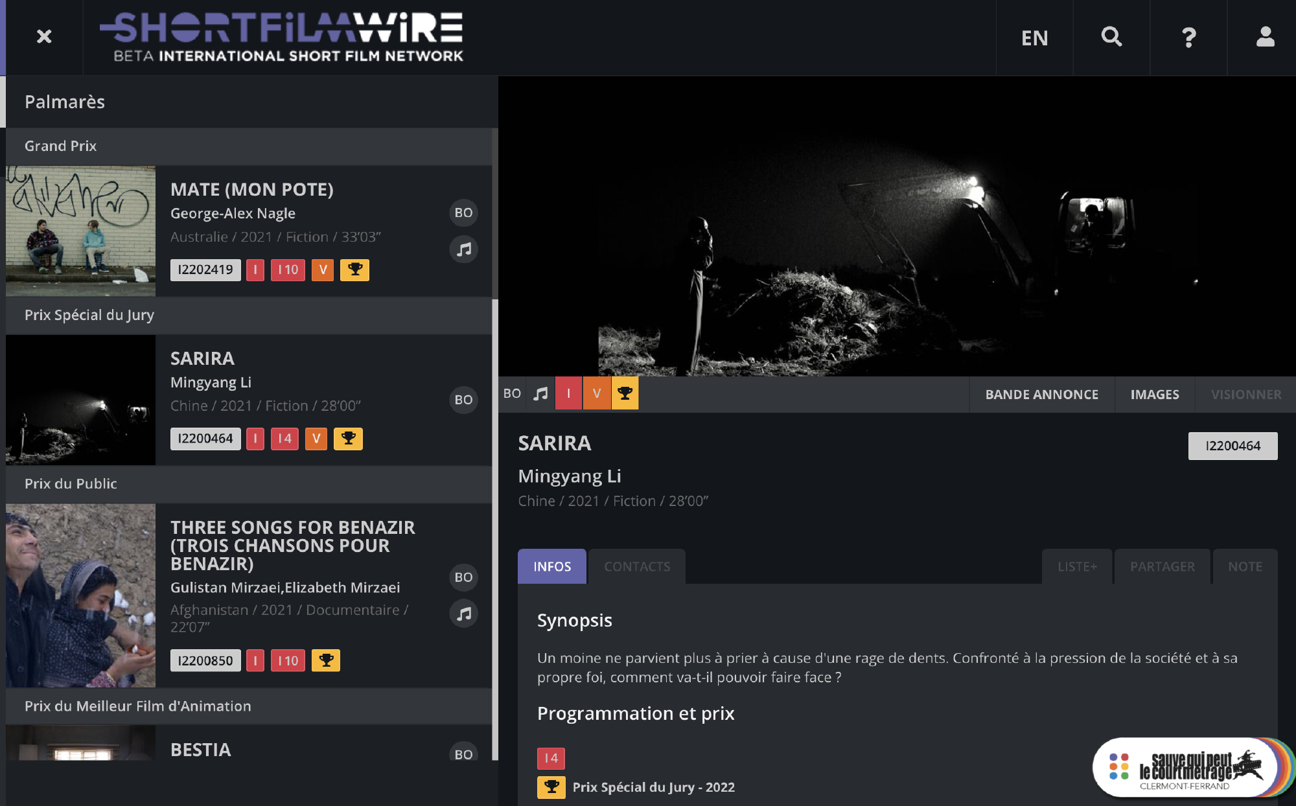Click orange V badge in Sarira list row
1296x806 pixels.
point(316,439)
